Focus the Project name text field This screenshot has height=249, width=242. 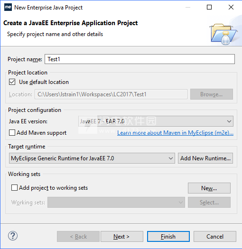[140, 59]
